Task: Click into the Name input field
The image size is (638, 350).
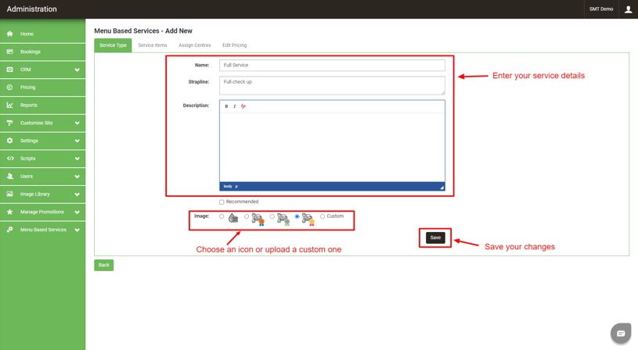Action: pyautogui.click(x=332, y=66)
